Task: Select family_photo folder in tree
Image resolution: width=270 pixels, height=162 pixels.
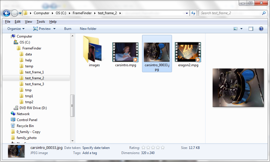Action: click(x=26, y=138)
